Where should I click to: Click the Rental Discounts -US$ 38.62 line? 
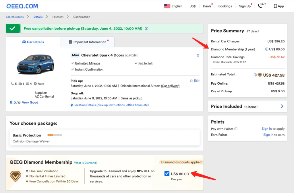coord(229,62)
